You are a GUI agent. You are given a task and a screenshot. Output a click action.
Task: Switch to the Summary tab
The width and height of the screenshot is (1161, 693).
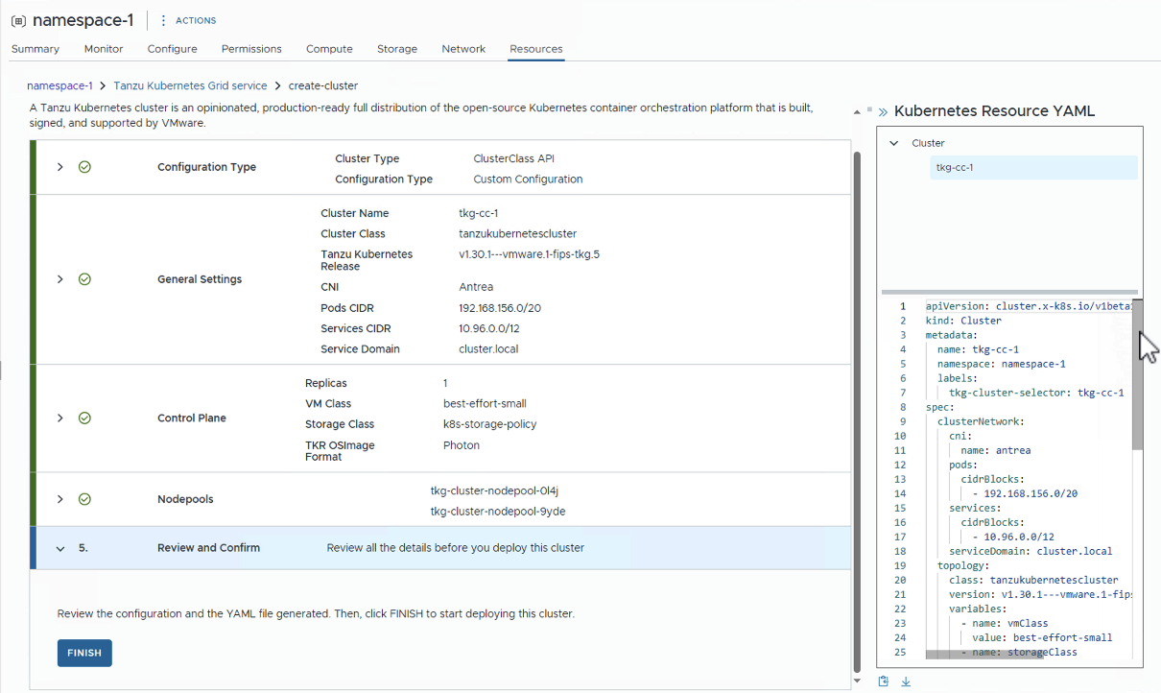tap(36, 49)
